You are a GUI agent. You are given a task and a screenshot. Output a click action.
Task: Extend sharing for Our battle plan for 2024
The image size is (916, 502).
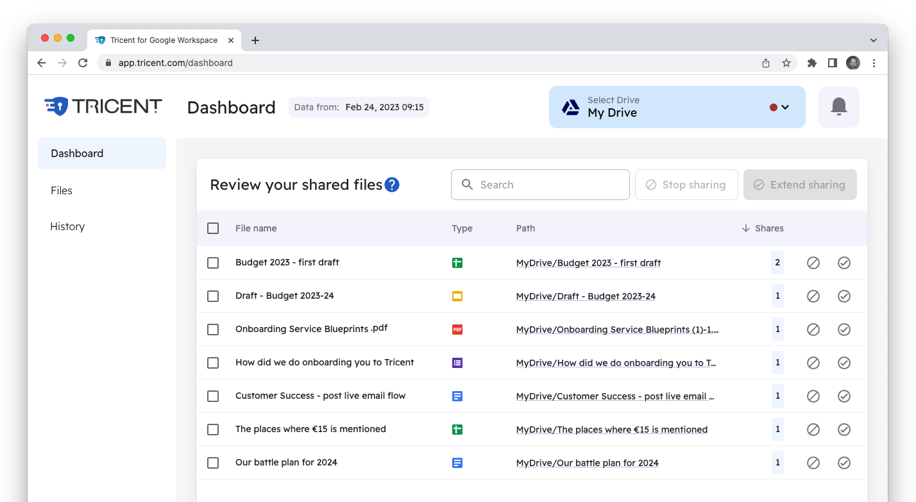click(x=844, y=463)
